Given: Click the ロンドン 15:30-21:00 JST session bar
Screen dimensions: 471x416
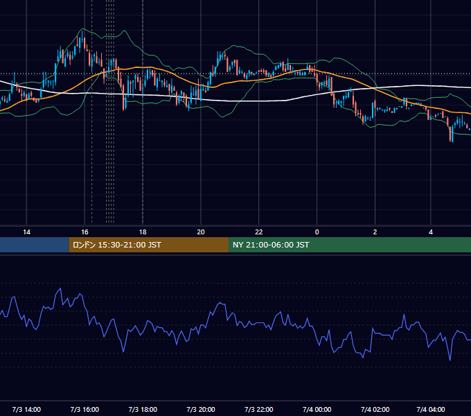Looking at the screenshot, I should point(149,245).
